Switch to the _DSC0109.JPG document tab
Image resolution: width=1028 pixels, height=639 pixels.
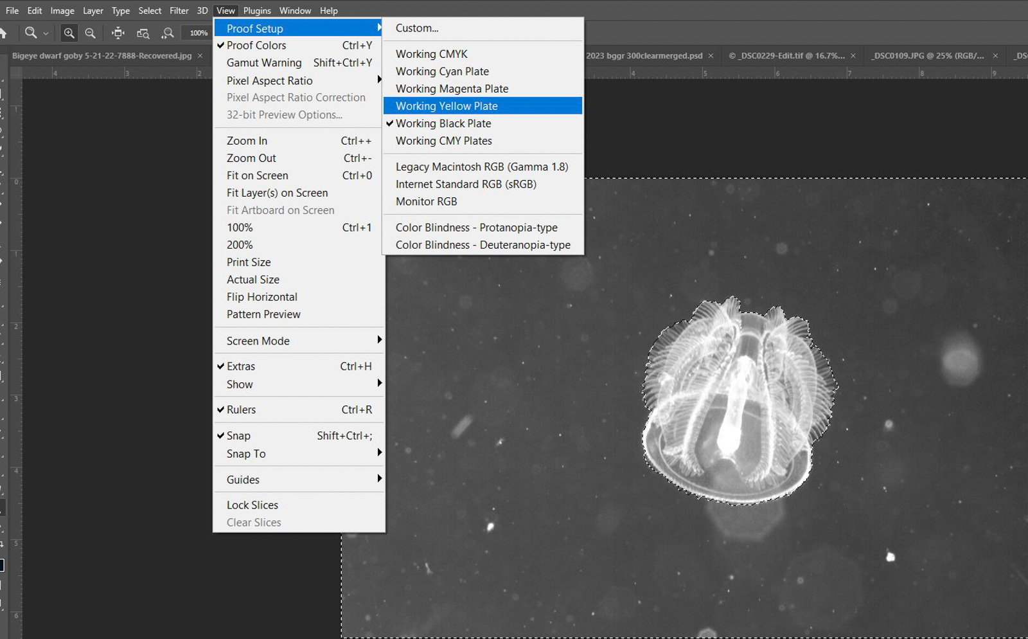coord(928,55)
